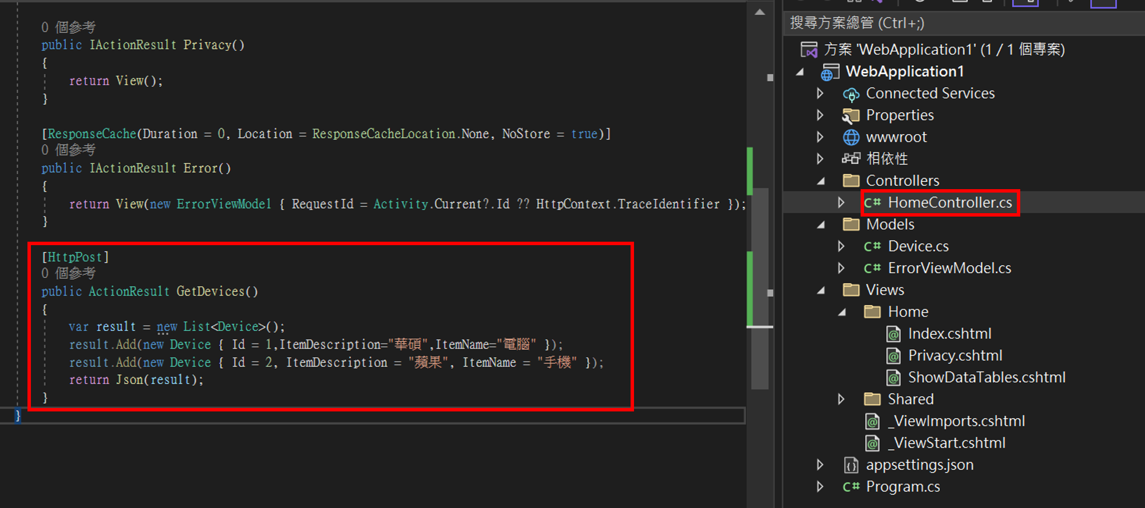
Task: Click the Properties wrench folder icon
Action: click(851, 115)
